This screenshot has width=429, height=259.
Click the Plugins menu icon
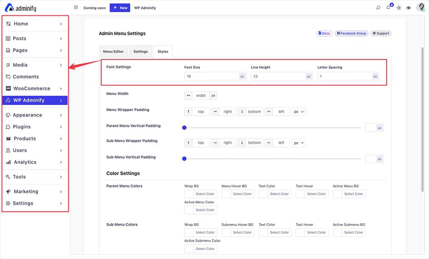click(x=8, y=127)
